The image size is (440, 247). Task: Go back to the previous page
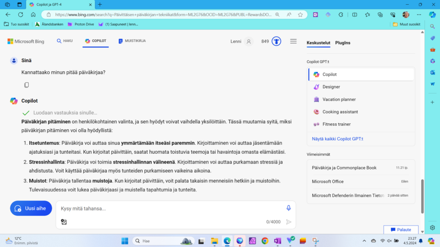8,15
